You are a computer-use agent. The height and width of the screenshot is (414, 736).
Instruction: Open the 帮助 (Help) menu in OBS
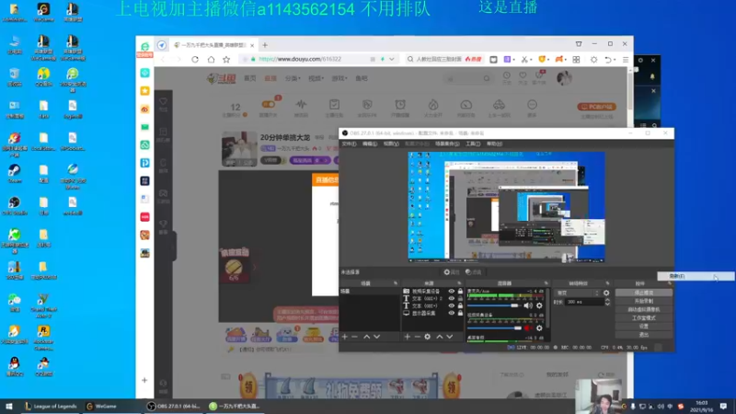click(x=494, y=144)
